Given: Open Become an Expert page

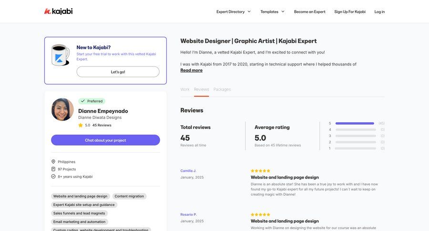Looking at the screenshot, I should (x=309, y=12).
